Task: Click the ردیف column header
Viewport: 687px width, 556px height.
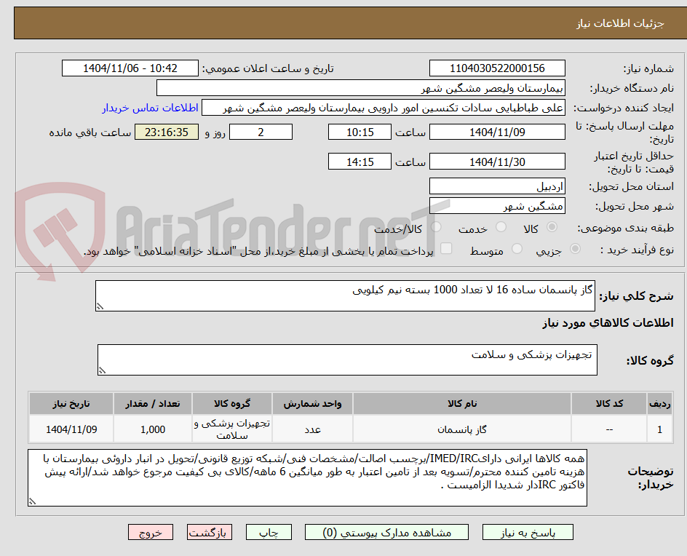Action: [660, 403]
